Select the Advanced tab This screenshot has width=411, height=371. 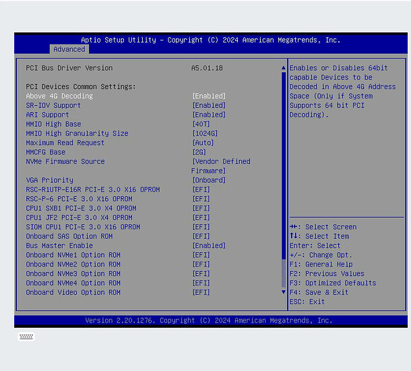click(69, 49)
